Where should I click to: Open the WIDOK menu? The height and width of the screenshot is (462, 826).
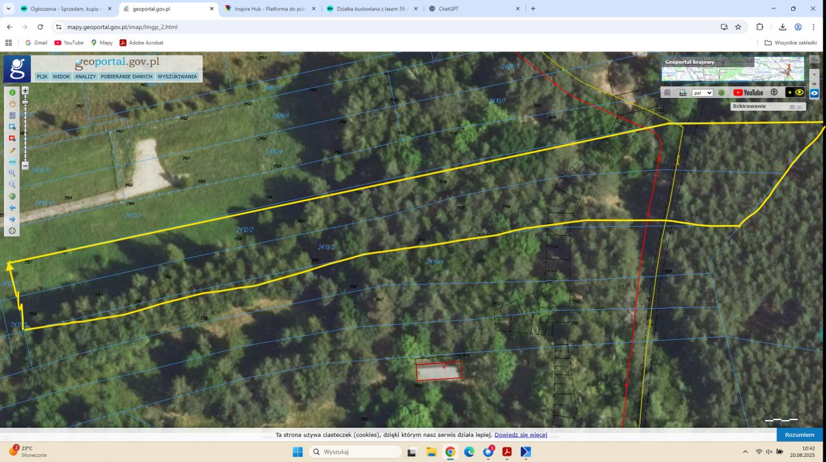(x=61, y=76)
